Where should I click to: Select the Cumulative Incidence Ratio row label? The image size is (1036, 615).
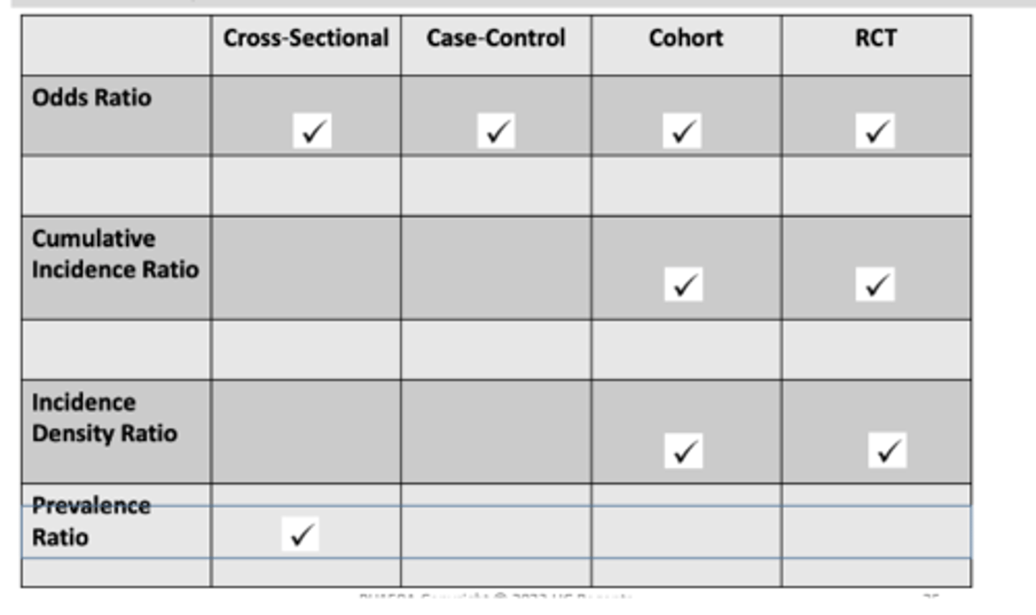(115, 254)
